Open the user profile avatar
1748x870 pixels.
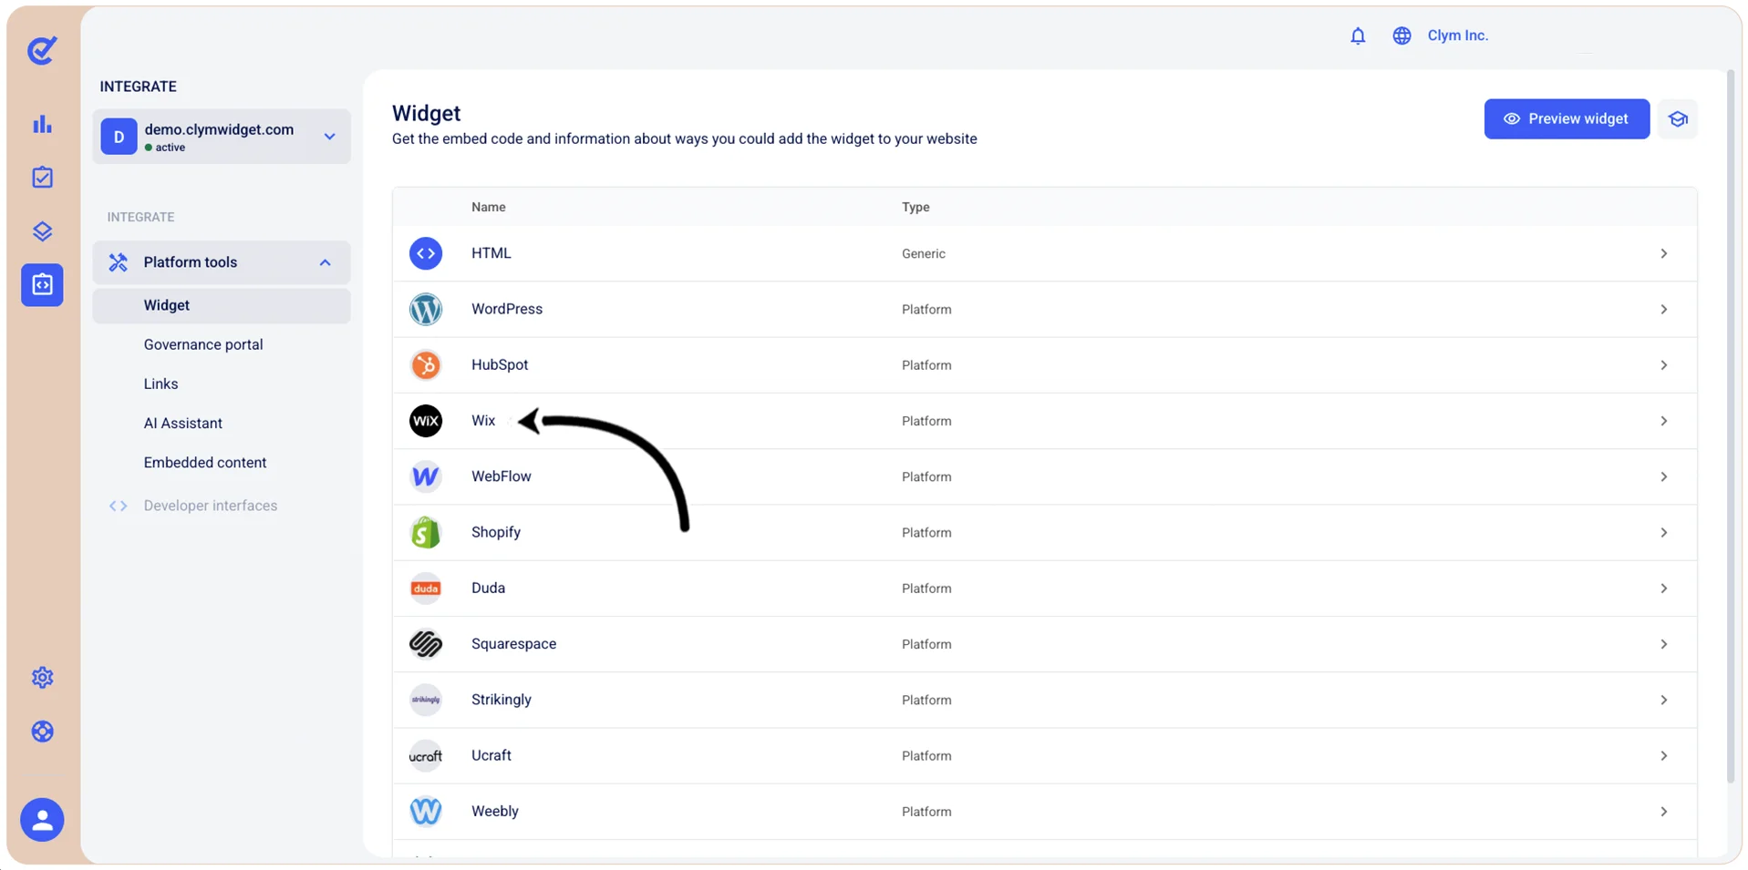(x=42, y=820)
